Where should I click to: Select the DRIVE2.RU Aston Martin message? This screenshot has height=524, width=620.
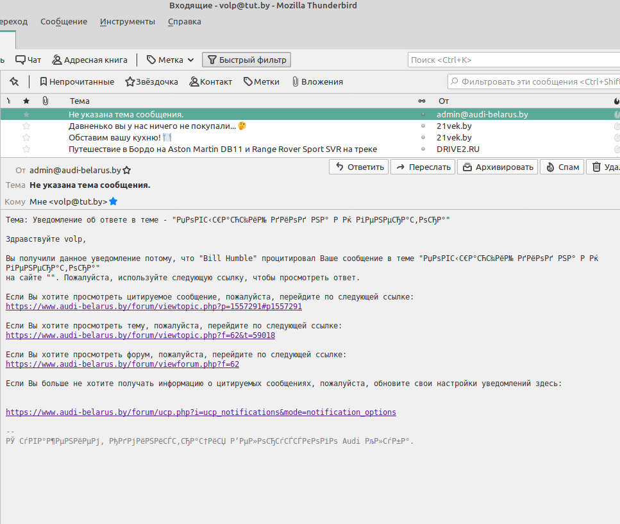coord(222,149)
